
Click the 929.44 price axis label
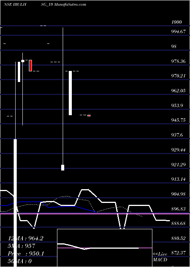click(x=178, y=150)
